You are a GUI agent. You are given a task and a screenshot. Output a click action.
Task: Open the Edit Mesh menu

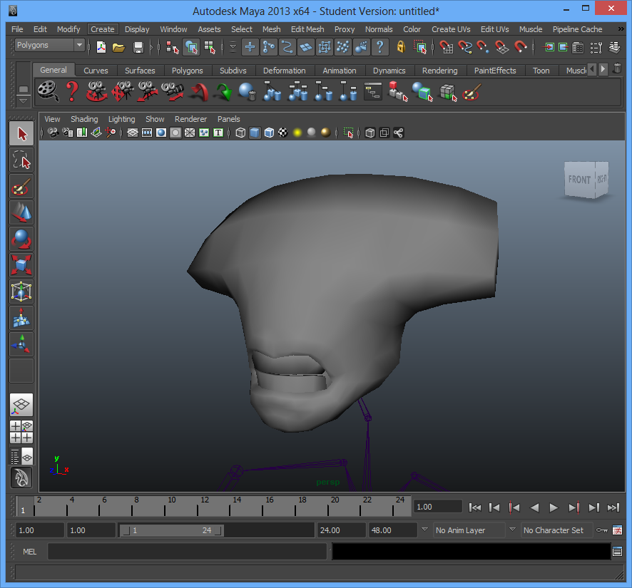(307, 29)
